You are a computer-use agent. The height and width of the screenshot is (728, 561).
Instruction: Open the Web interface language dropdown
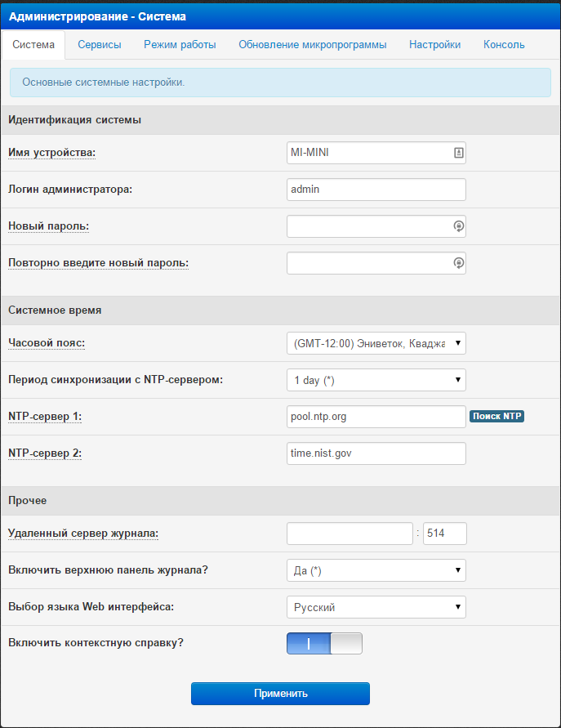[x=376, y=607]
